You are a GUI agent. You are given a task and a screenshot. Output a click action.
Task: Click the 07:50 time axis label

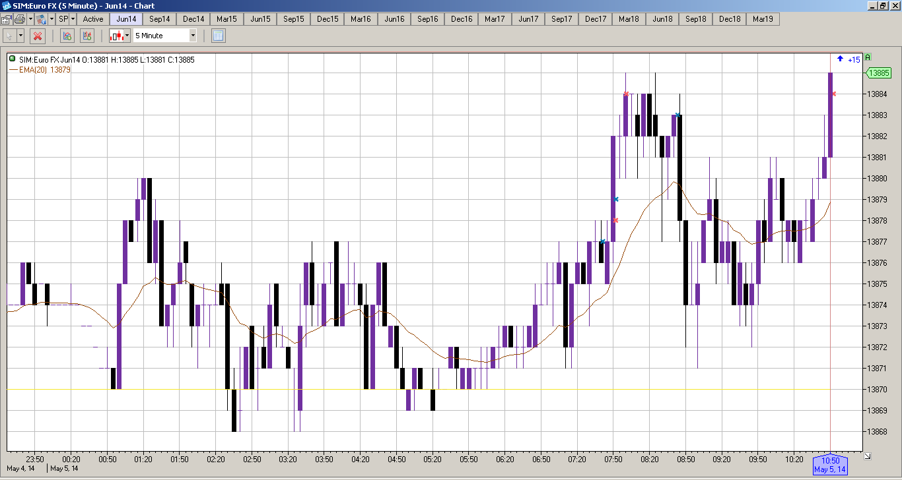click(x=613, y=459)
